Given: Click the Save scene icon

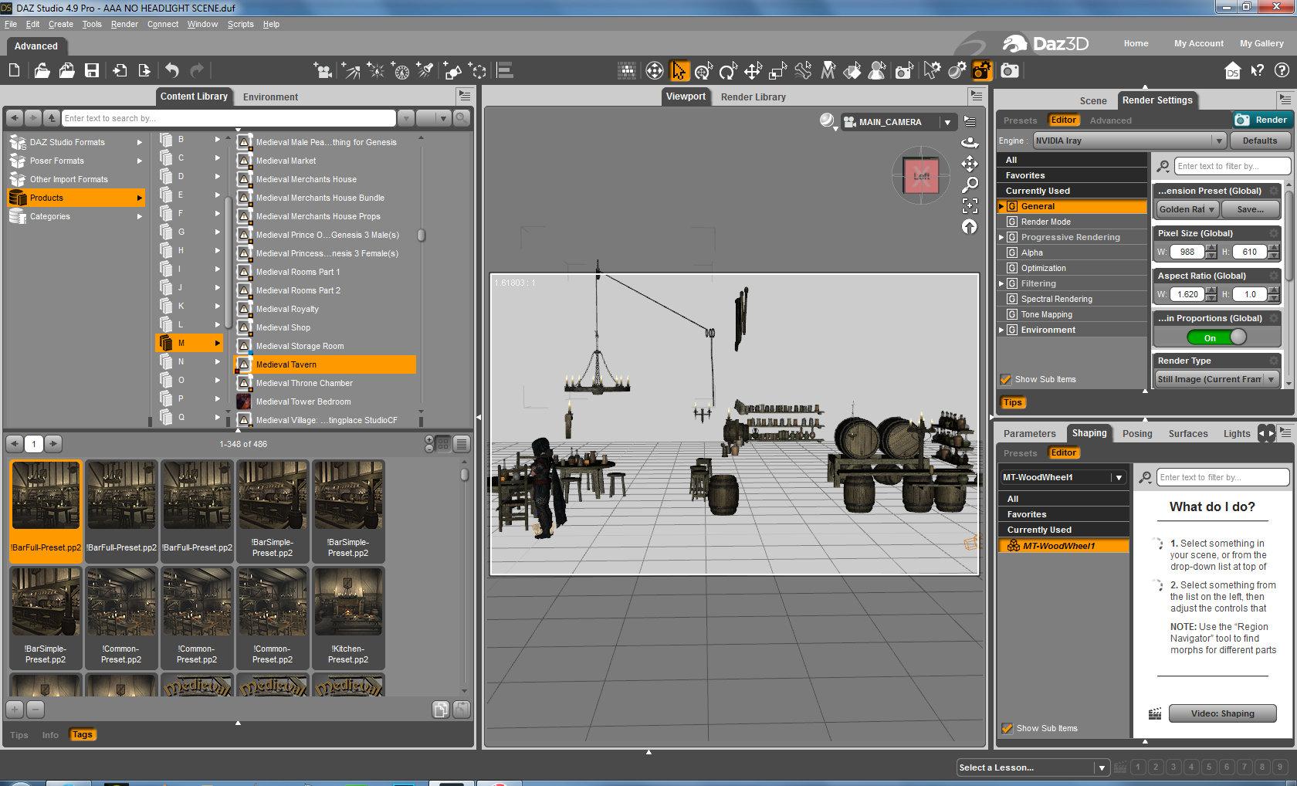Looking at the screenshot, I should tap(92, 71).
